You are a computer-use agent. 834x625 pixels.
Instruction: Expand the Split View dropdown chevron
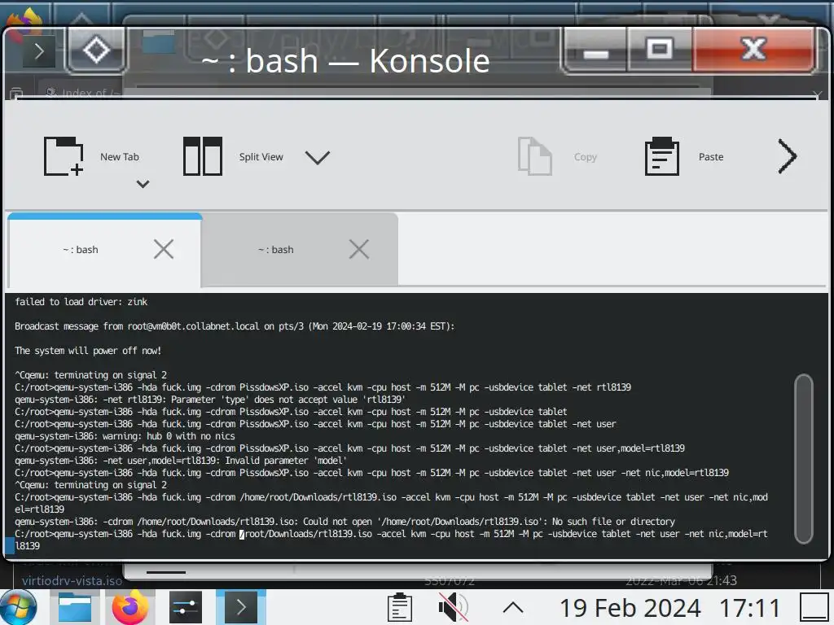click(318, 157)
